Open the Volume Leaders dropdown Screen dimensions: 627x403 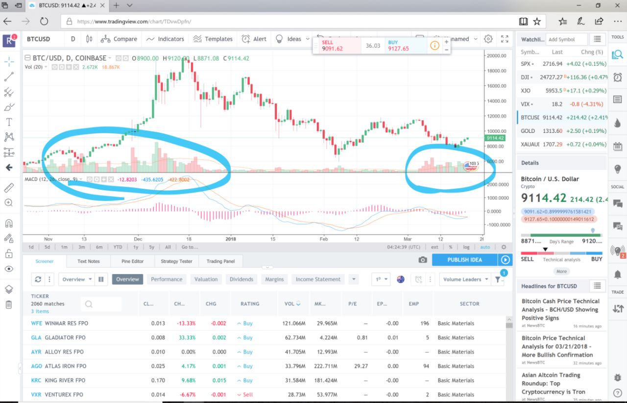click(465, 279)
